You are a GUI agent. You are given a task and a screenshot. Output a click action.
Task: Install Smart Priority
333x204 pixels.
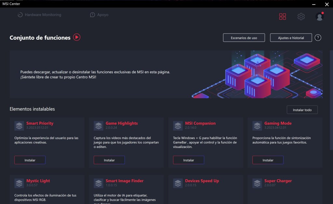pyautogui.click(x=30, y=160)
